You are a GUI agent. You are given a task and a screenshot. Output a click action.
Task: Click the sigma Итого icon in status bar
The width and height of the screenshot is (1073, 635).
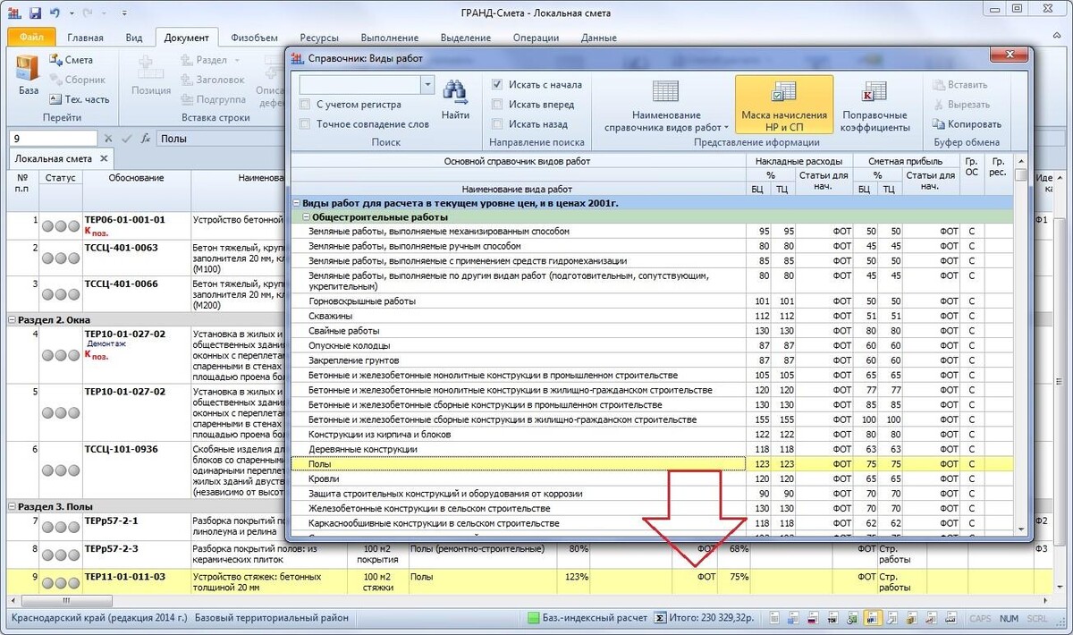[x=660, y=618]
